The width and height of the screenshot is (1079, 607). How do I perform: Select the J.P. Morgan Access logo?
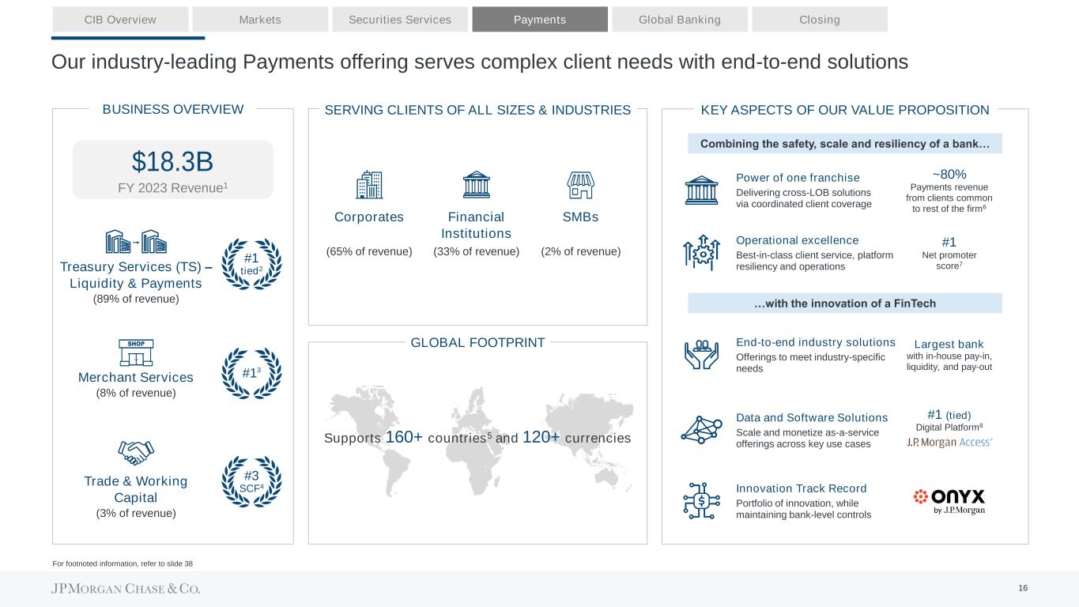coord(949,443)
